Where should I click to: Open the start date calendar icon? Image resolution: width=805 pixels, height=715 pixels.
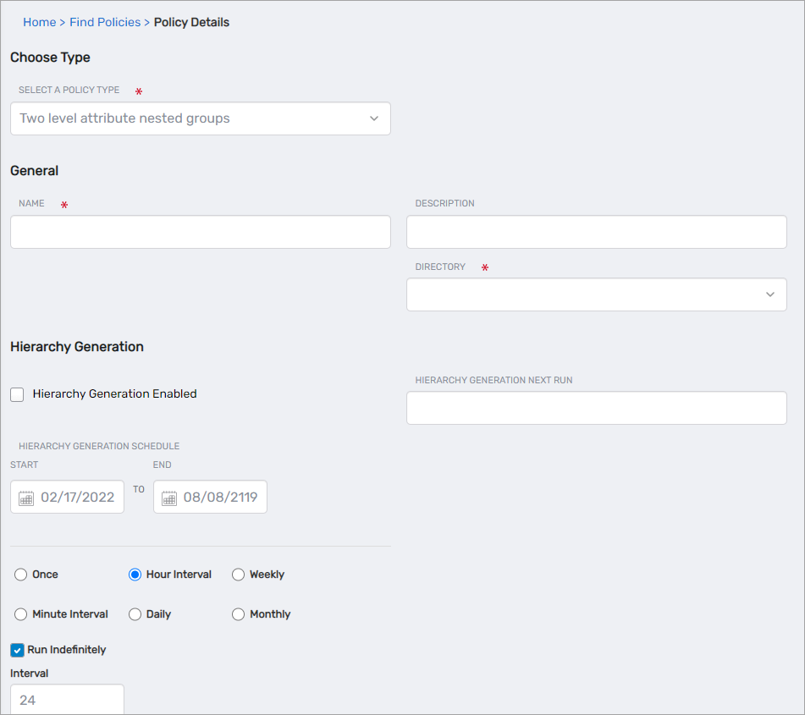(26, 498)
